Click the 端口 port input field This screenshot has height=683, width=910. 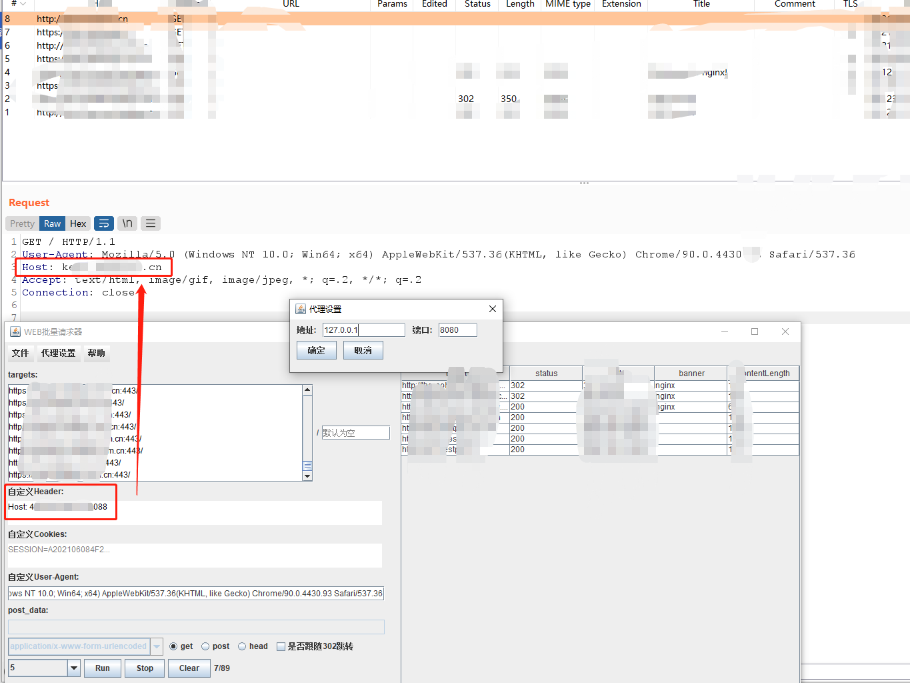(457, 329)
